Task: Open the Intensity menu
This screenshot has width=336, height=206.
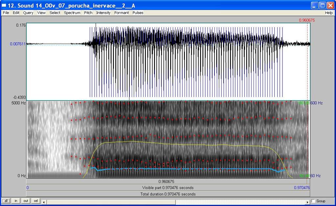Action: [x=103, y=13]
